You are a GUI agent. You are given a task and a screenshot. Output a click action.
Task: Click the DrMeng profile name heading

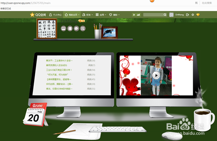(x=69, y=21)
